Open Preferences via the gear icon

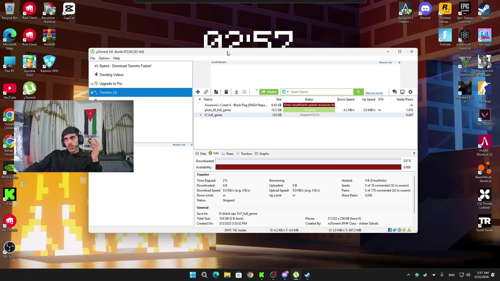tap(410, 92)
